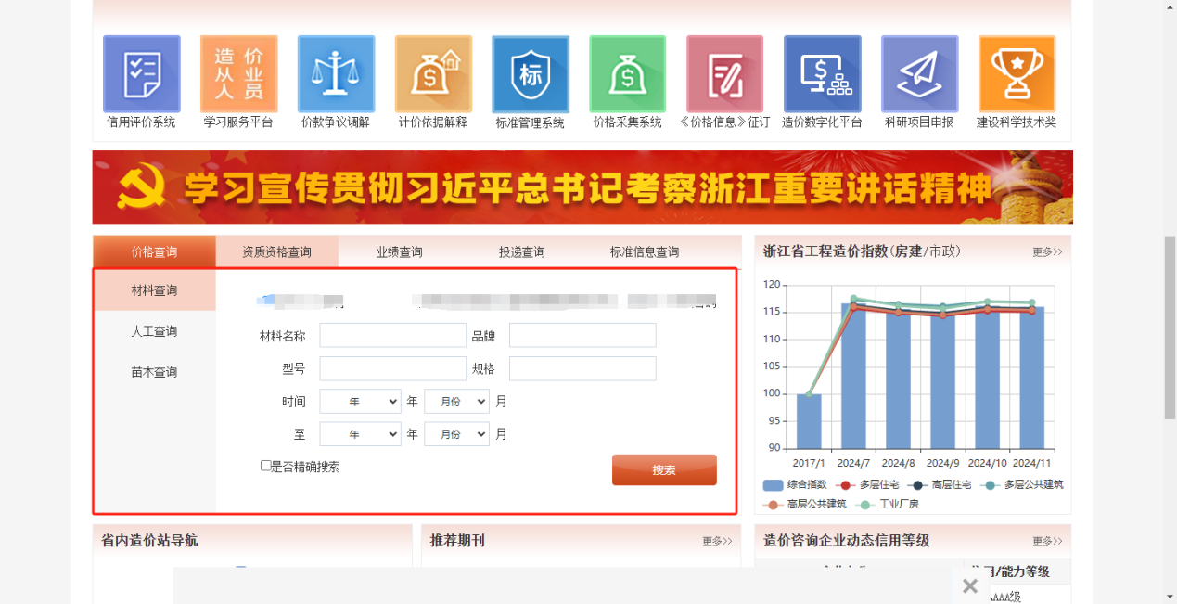Open the 价格采集系统 green bag icon

tap(628, 74)
